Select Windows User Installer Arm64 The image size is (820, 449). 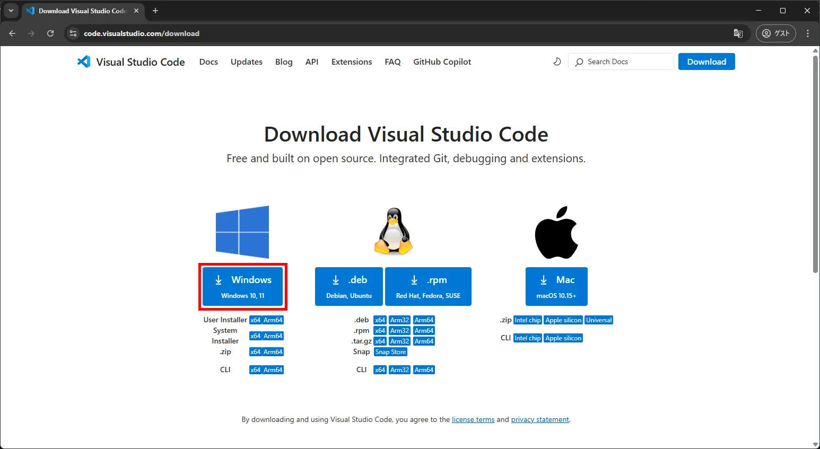click(273, 320)
